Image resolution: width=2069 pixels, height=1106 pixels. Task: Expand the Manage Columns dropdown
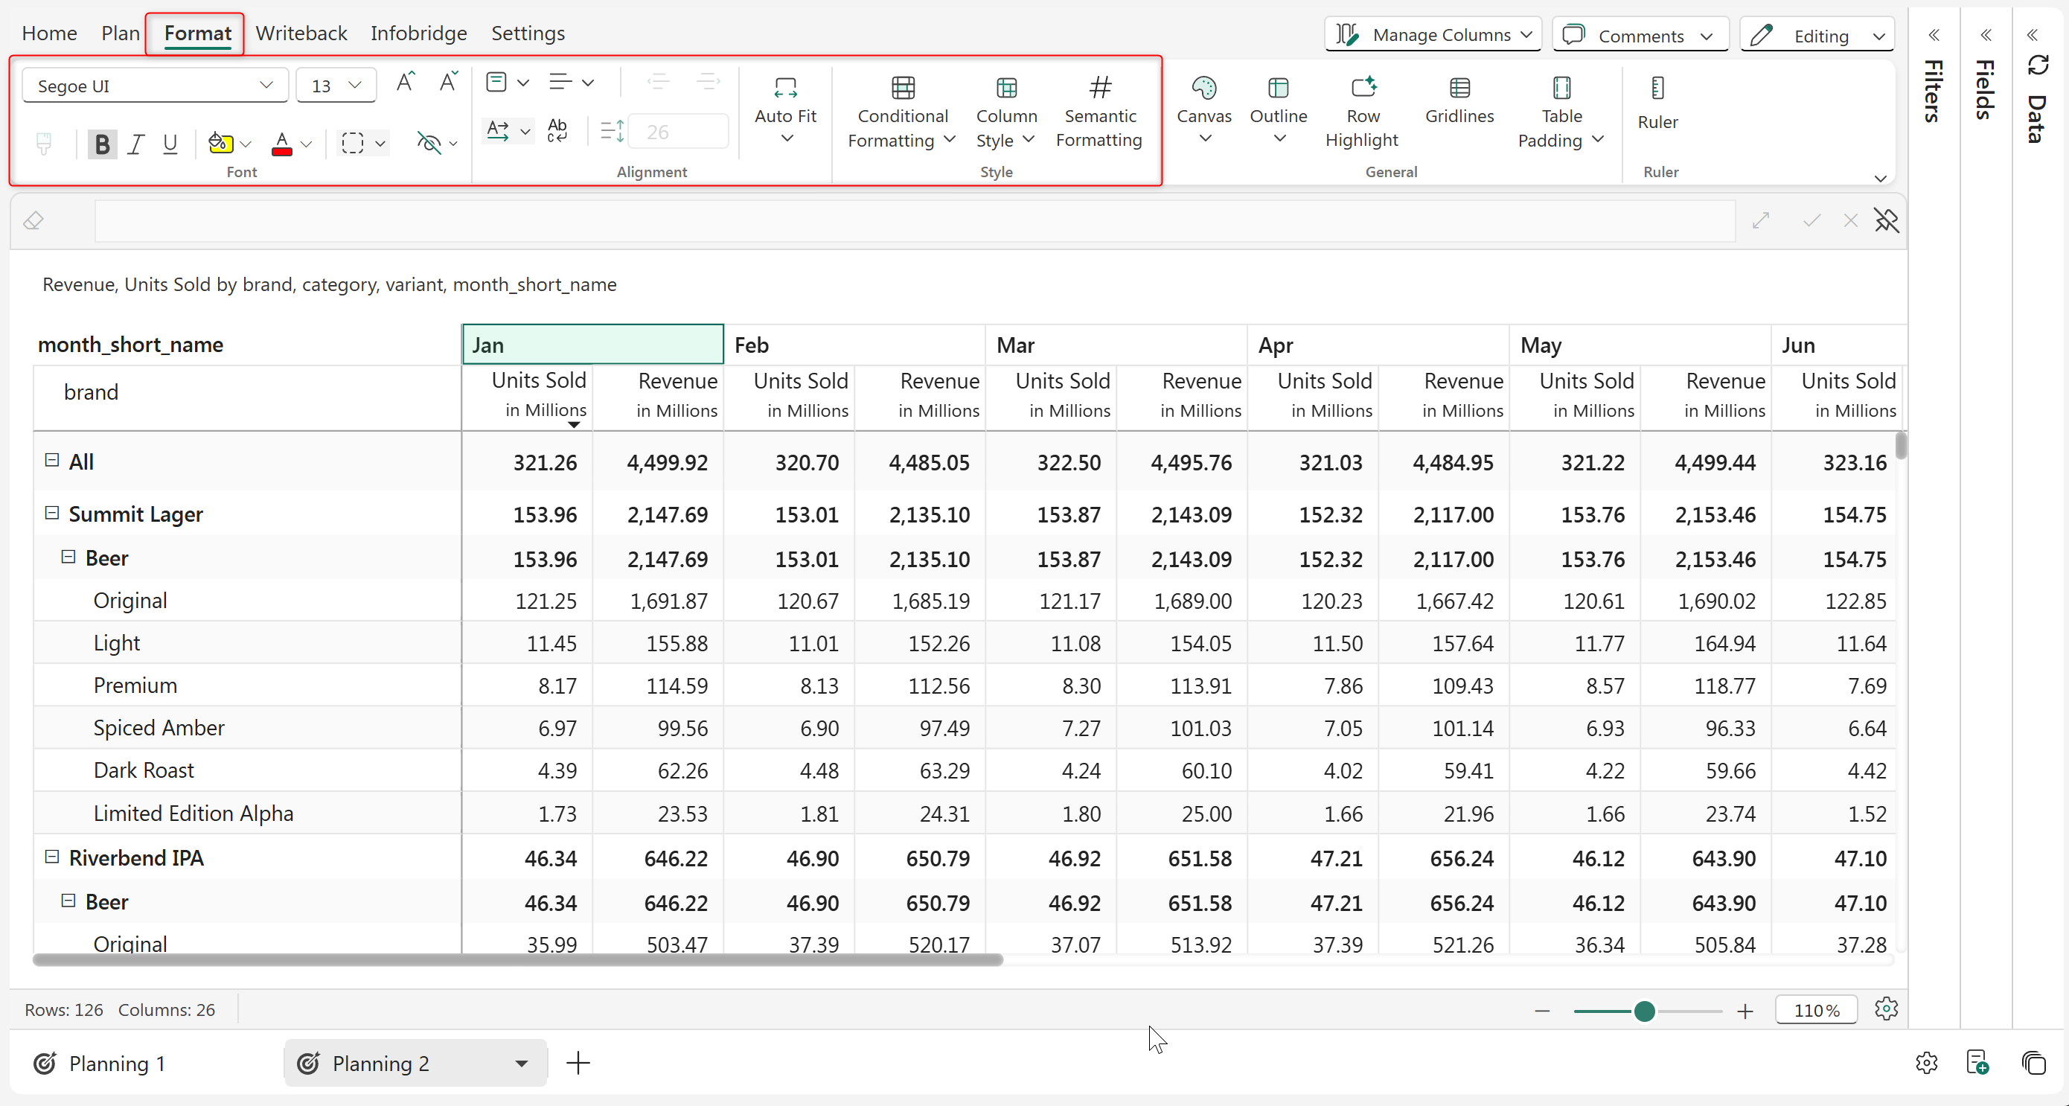[x=1433, y=34]
